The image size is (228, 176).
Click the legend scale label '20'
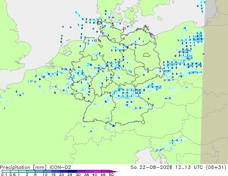[61, 175]
